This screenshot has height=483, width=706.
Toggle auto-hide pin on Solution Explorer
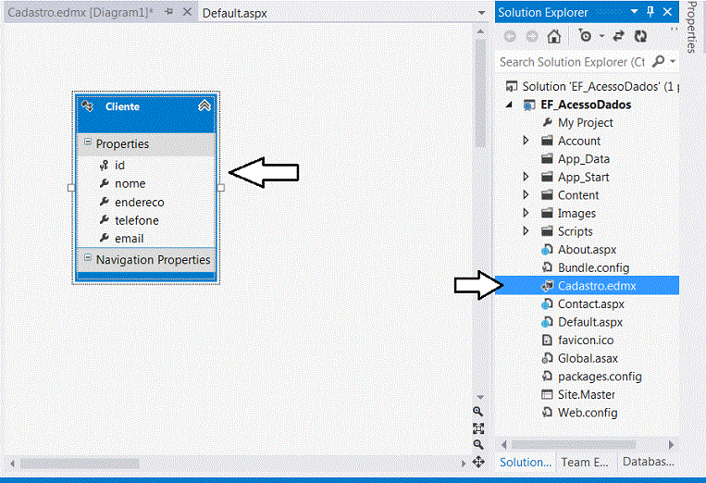pos(650,12)
